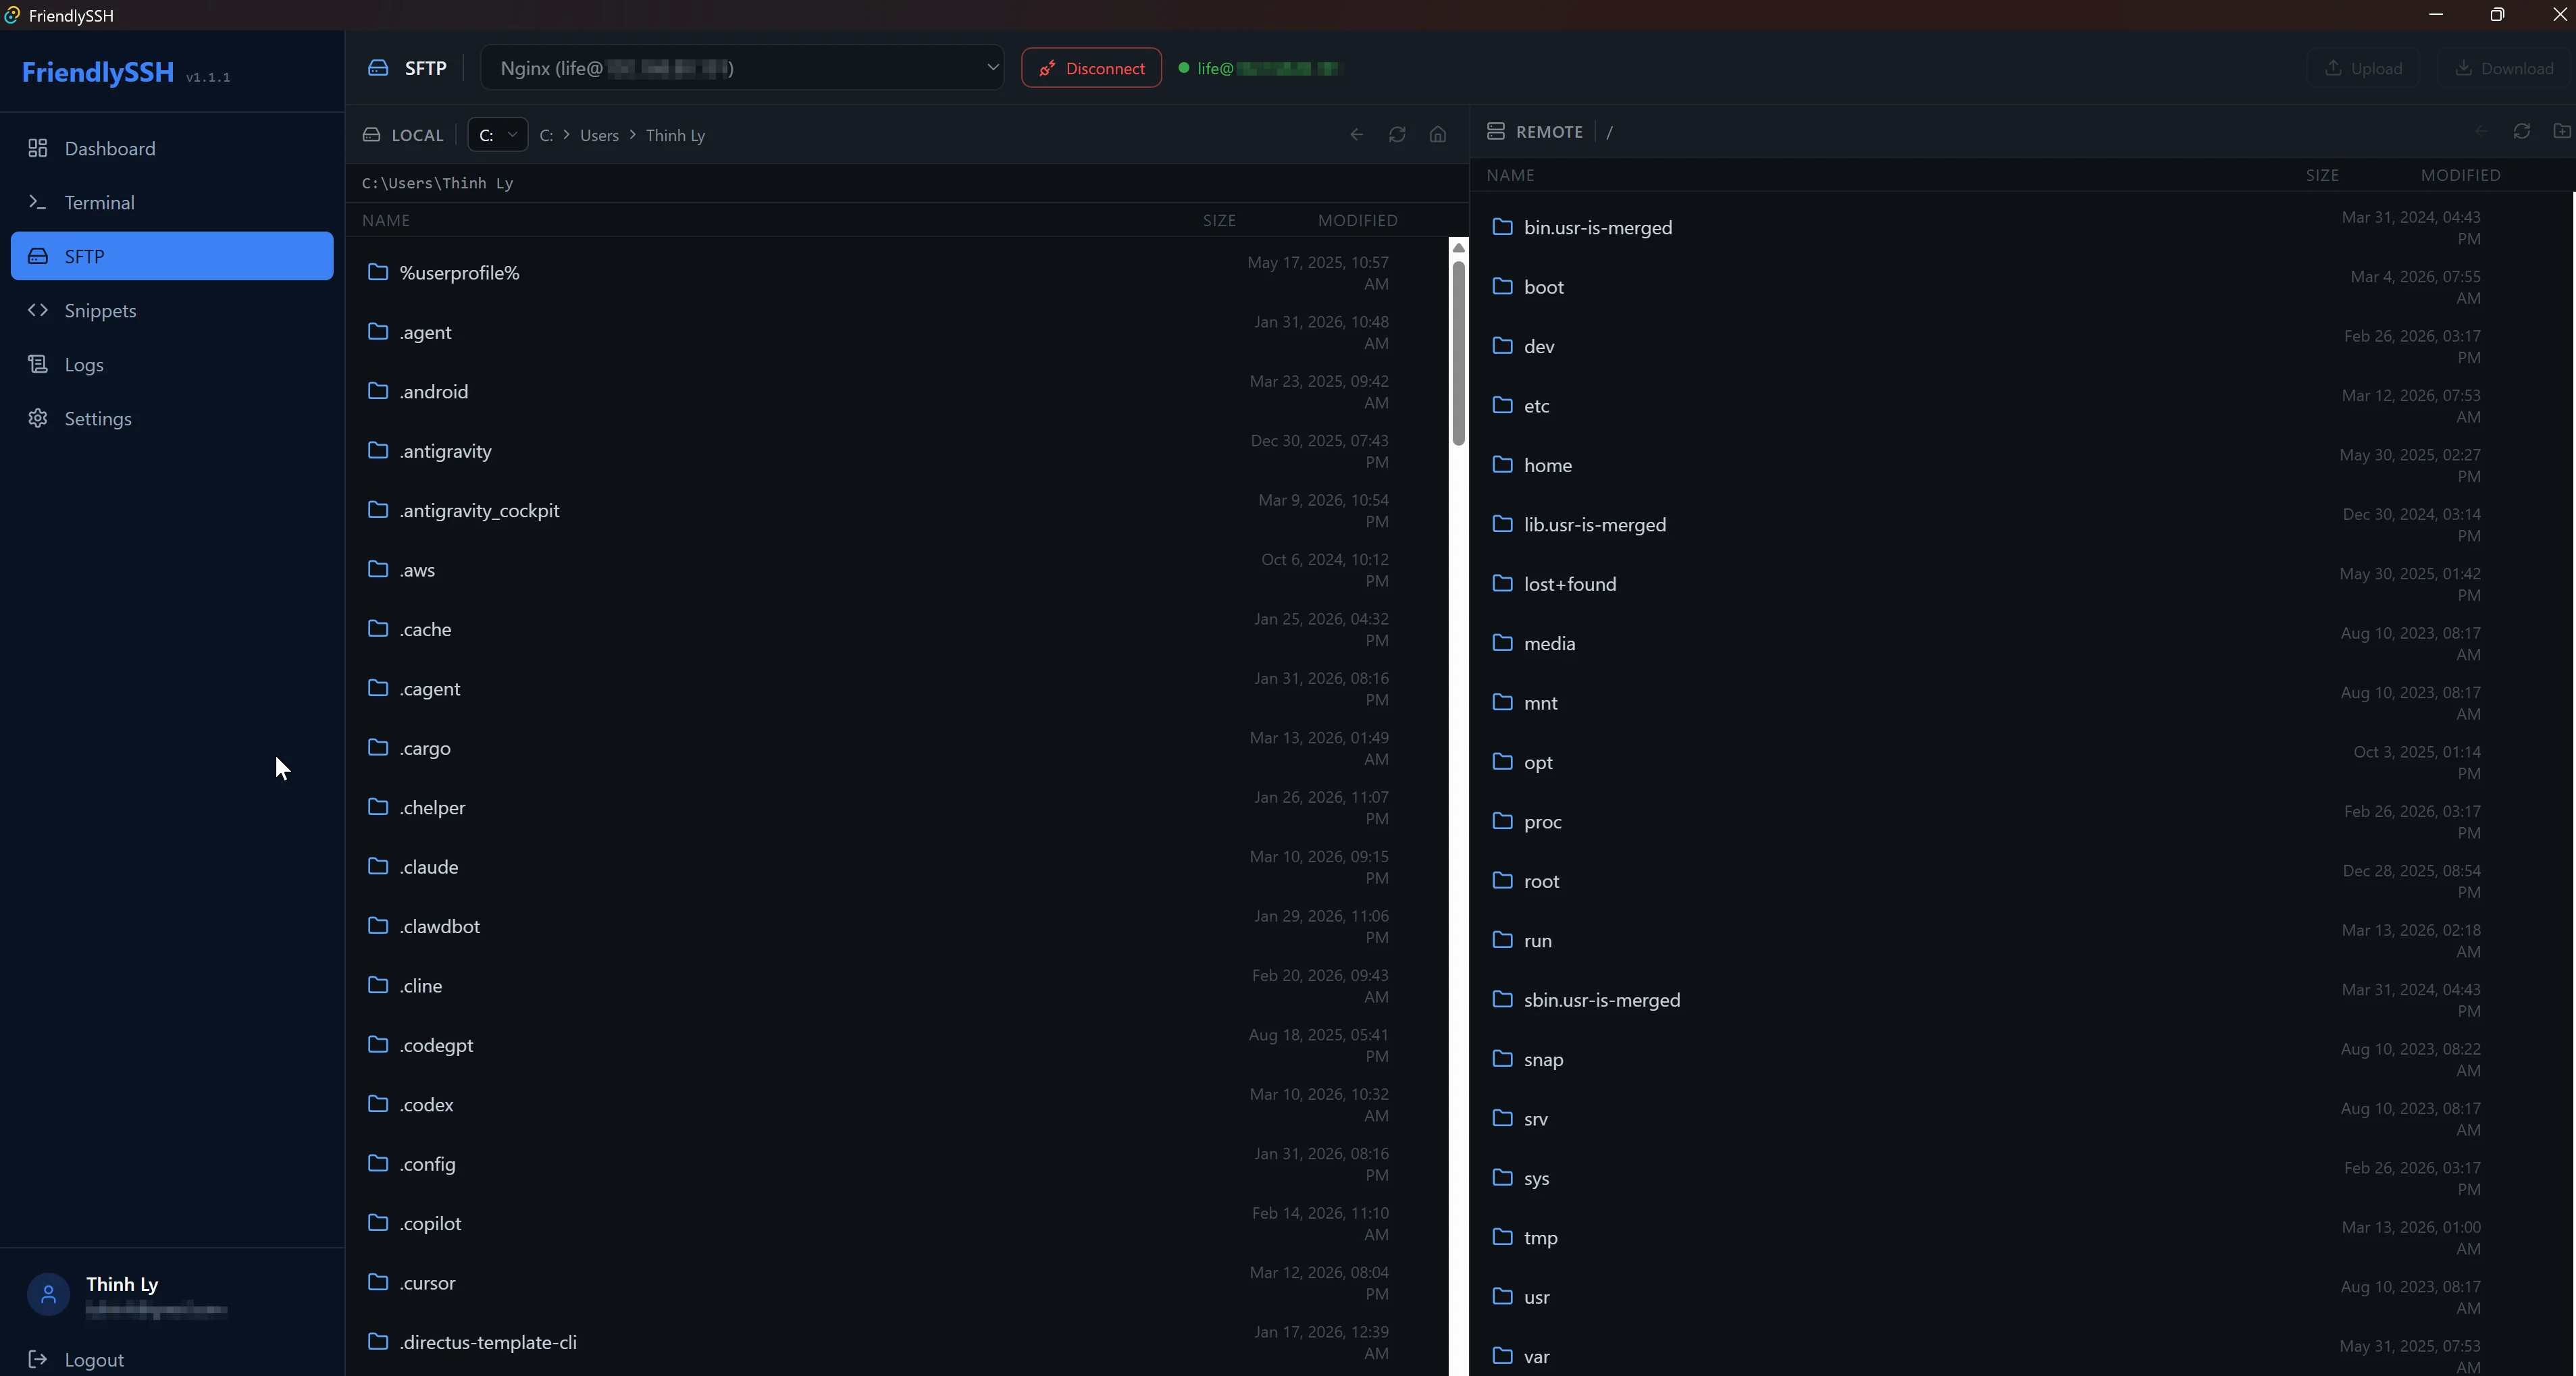
Task: Click the Users breadcrumb in local path
Action: click(599, 135)
